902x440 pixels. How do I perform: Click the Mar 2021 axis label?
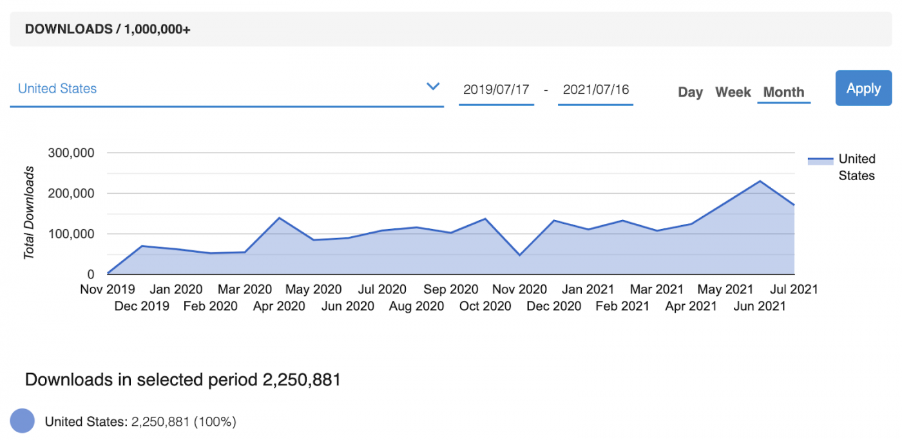point(657,289)
